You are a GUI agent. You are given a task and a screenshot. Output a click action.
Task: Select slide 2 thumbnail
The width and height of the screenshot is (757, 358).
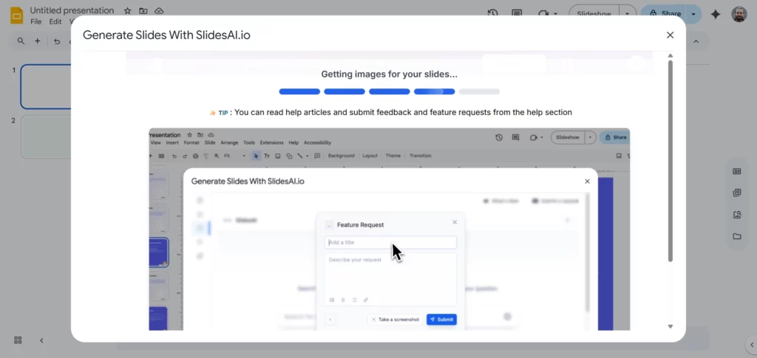click(x=46, y=137)
